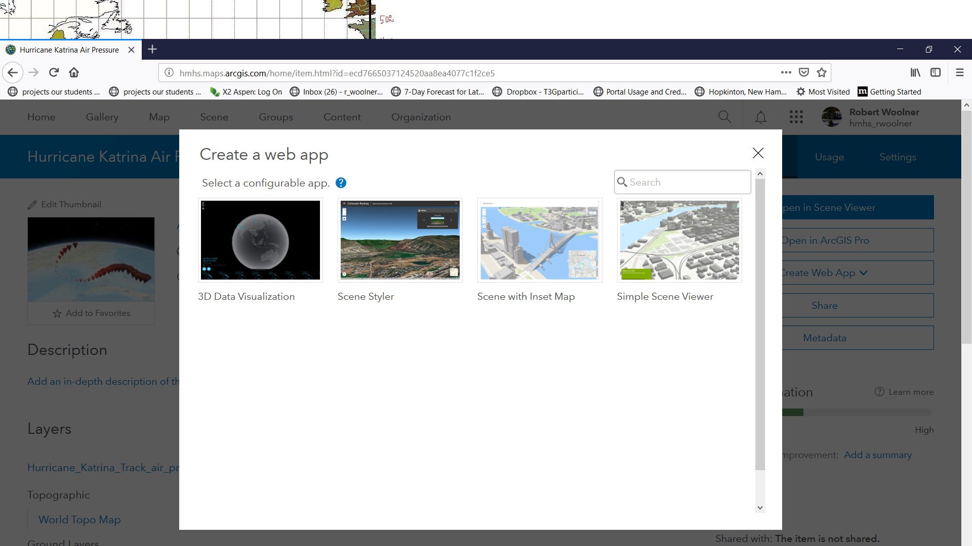Choose the Scene Styler app thumbnail
The height and width of the screenshot is (546, 972).
tap(400, 240)
